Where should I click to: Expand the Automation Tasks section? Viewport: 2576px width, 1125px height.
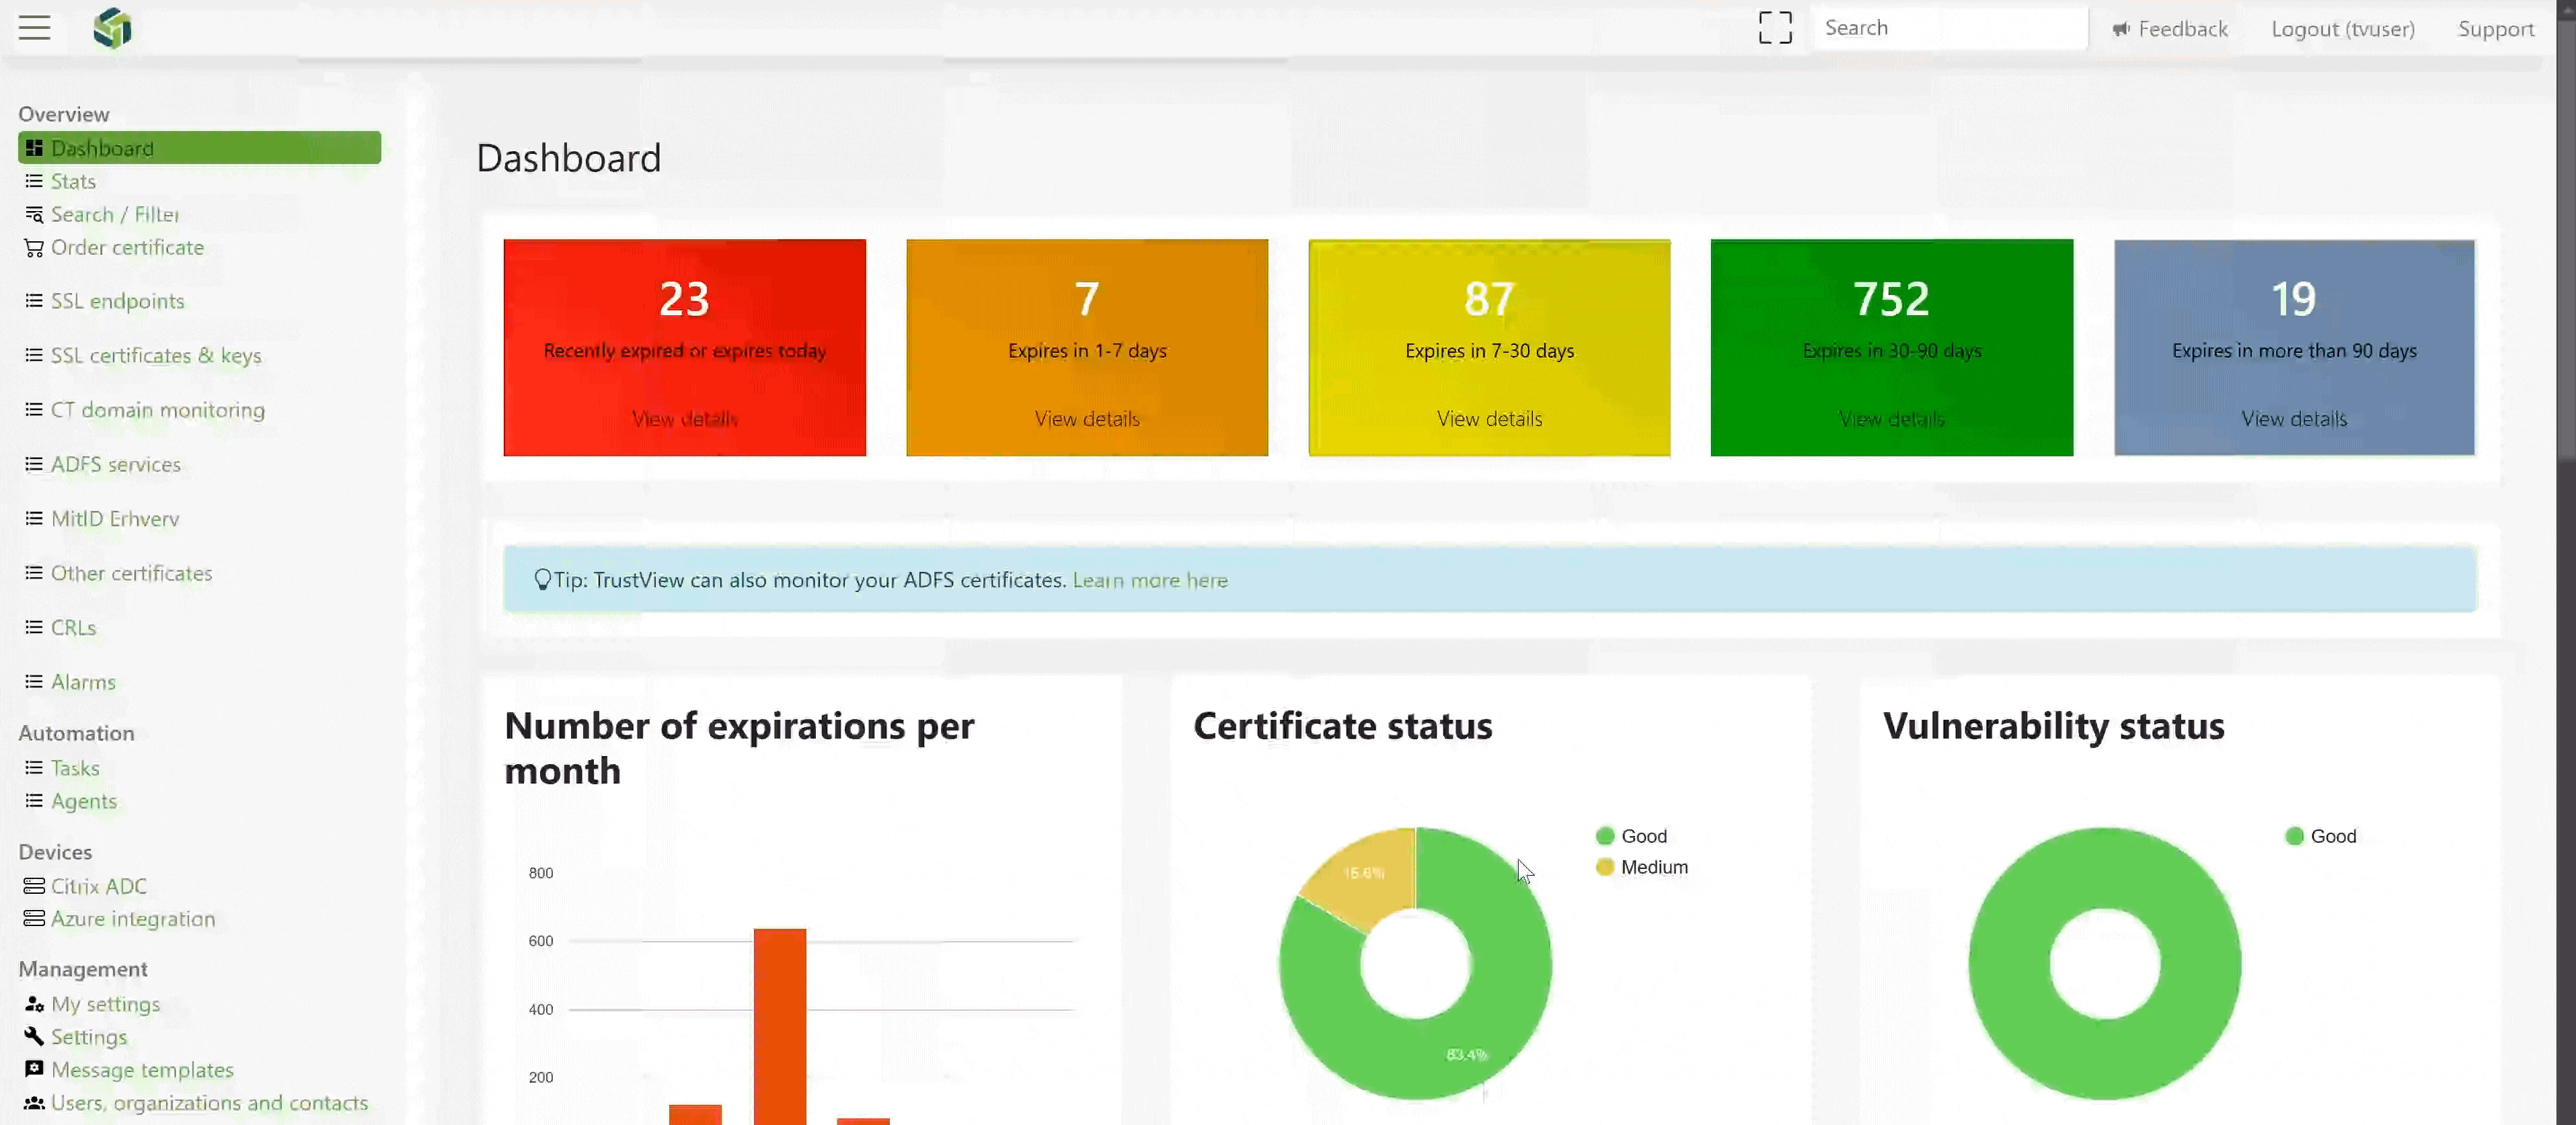point(72,767)
